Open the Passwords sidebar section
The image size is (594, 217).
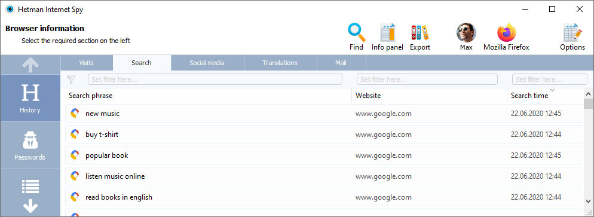(30, 145)
